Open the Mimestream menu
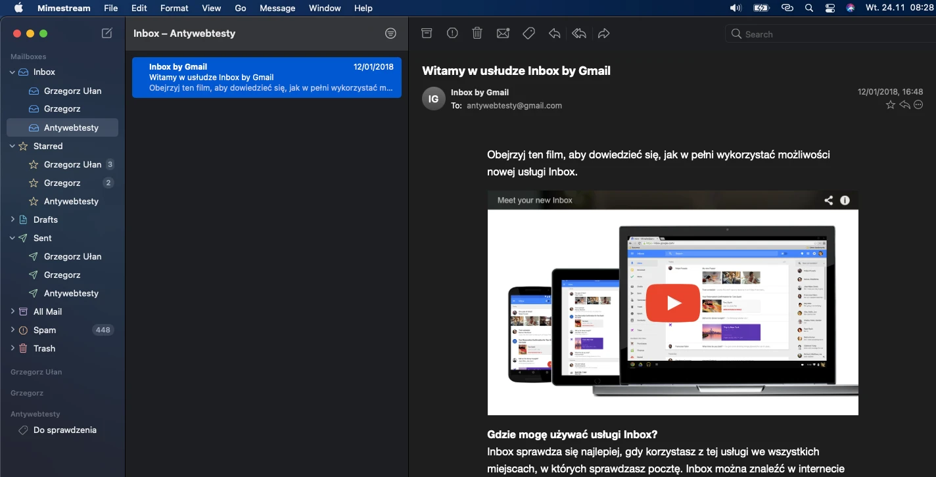This screenshot has height=477, width=936. pyautogui.click(x=64, y=8)
